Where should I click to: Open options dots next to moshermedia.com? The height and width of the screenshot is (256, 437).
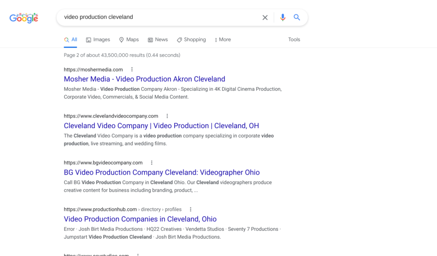coord(132,69)
